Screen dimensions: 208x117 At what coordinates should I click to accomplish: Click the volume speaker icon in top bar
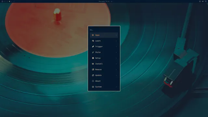(x=203, y=1)
